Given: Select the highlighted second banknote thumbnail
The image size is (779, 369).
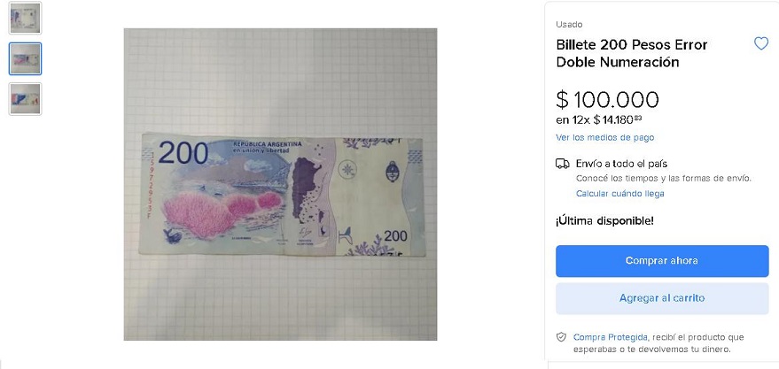Looking at the screenshot, I should 25,58.
